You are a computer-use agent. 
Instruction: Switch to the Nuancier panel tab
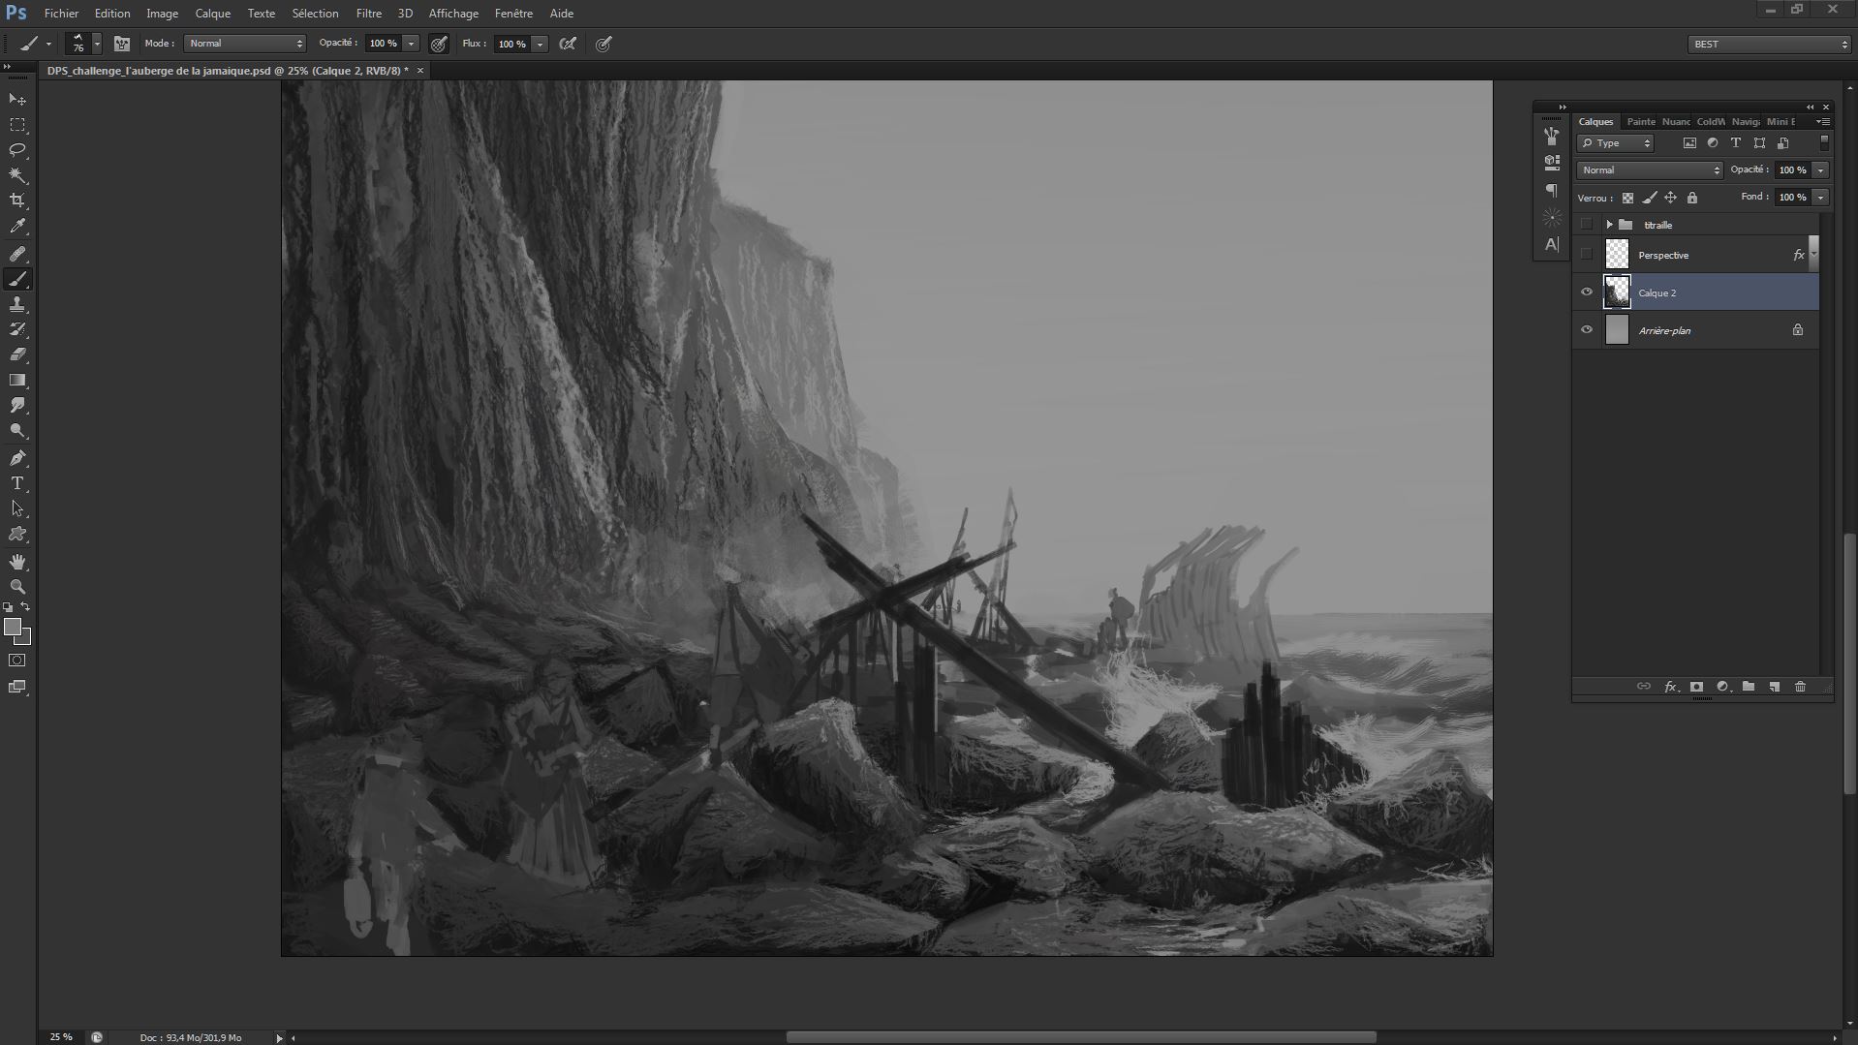tap(1675, 122)
